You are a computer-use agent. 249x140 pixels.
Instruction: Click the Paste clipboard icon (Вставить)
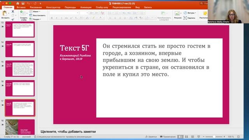[x=5, y=13]
